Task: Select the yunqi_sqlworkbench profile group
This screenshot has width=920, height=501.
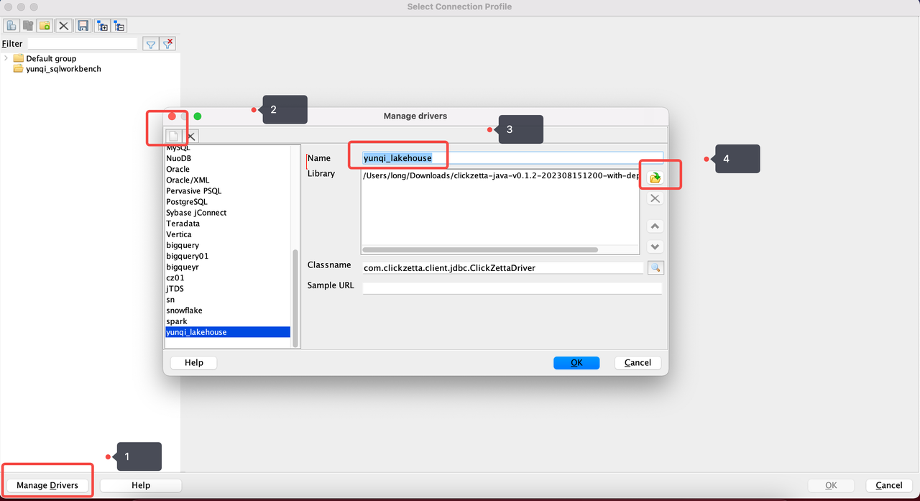Action: [63, 69]
